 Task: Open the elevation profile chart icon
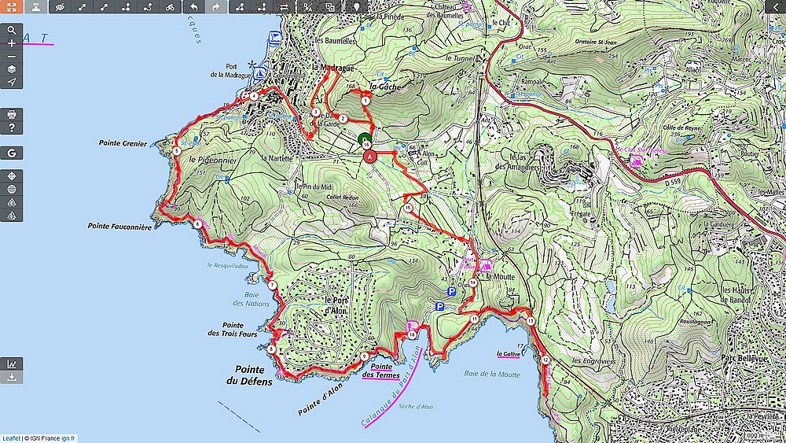[x=12, y=364]
